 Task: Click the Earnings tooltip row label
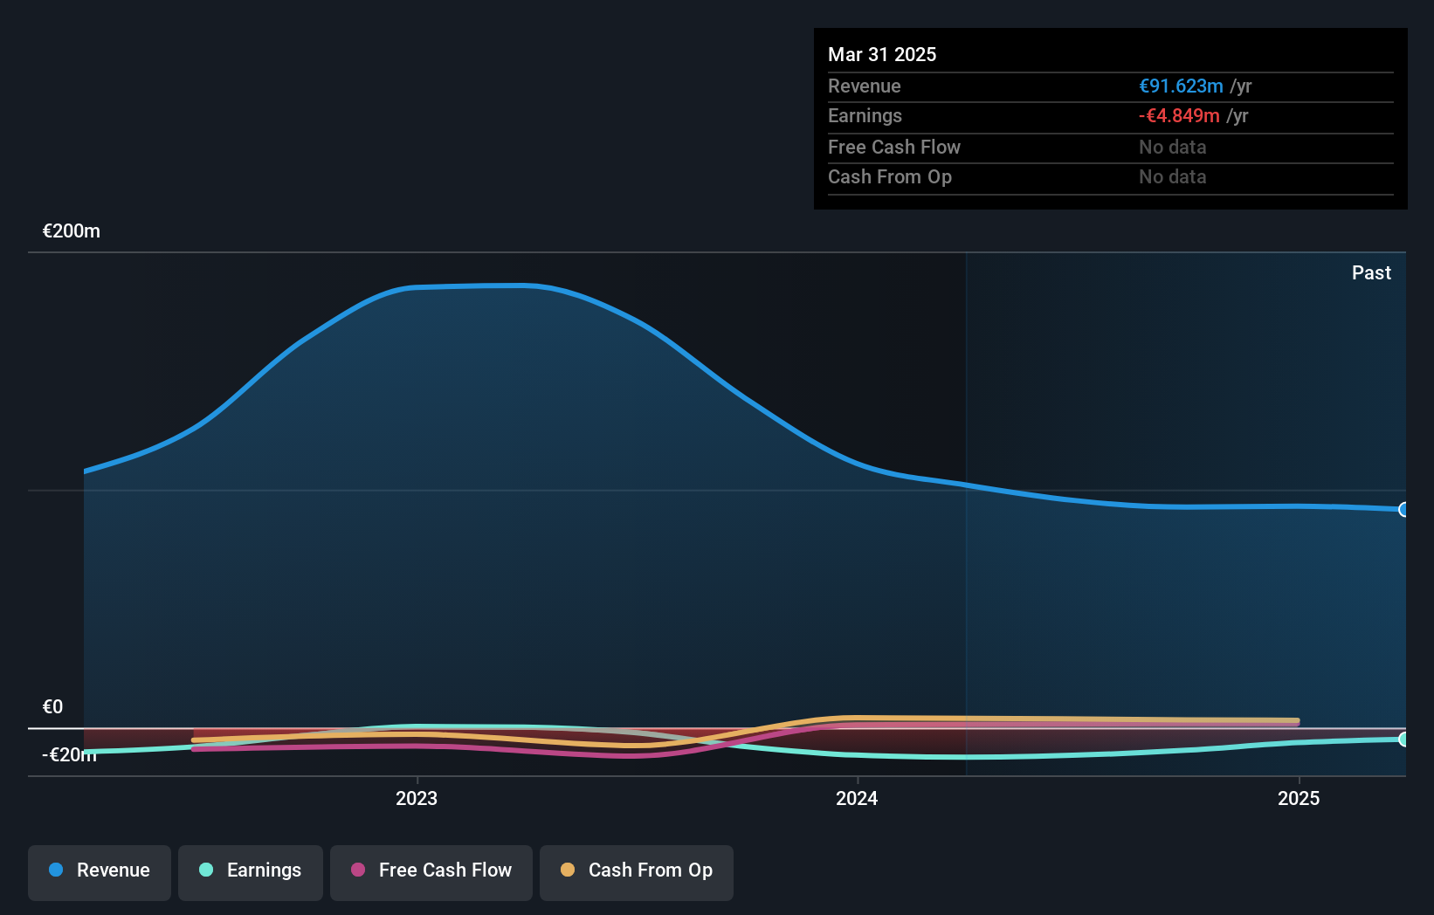865,116
